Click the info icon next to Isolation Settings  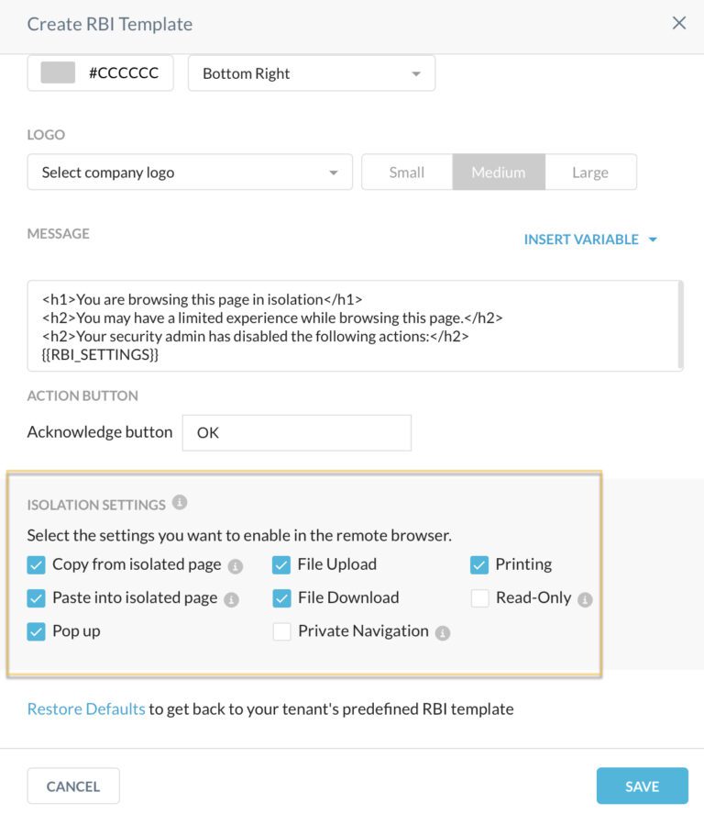[180, 503]
